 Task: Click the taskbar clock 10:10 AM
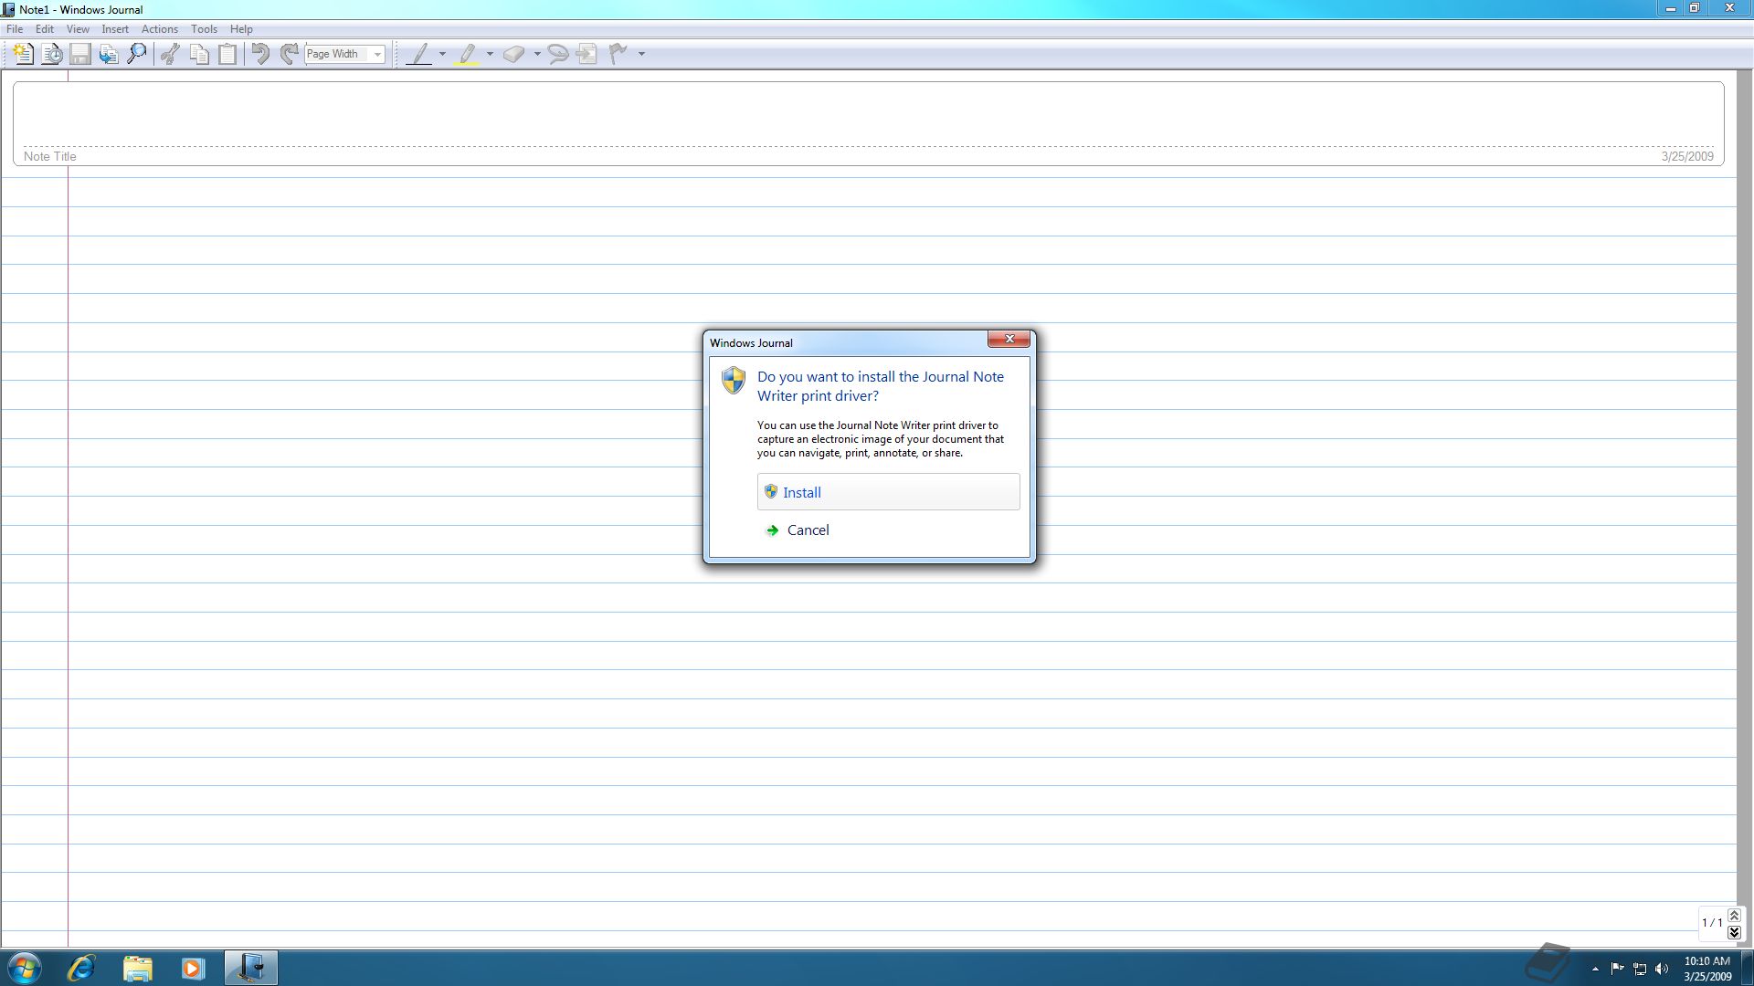coord(1706,960)
